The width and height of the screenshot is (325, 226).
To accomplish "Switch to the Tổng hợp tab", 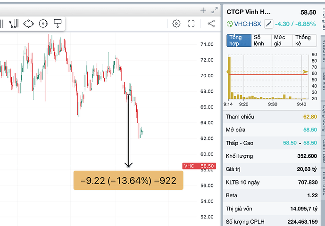I will click(239, 40).
